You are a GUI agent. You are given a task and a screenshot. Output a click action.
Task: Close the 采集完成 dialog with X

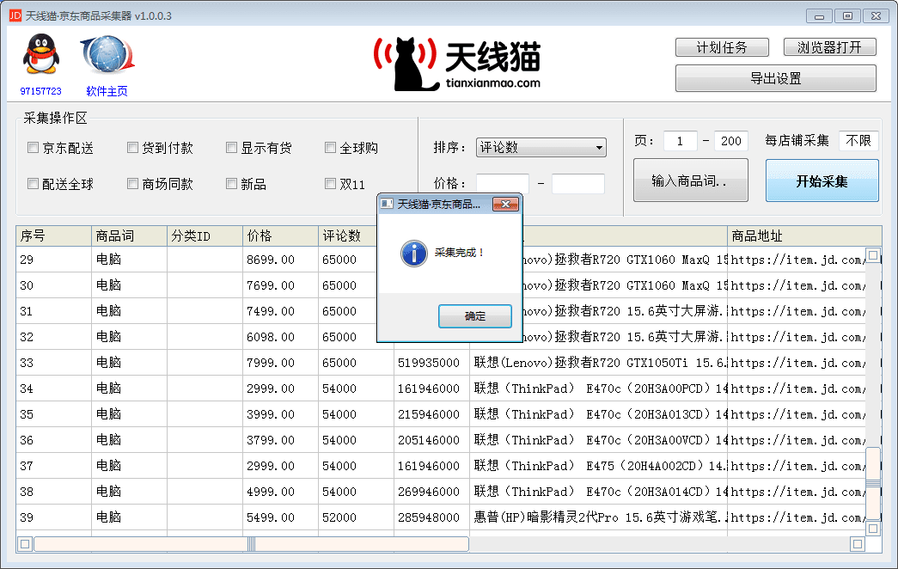[x=505, y=204]
